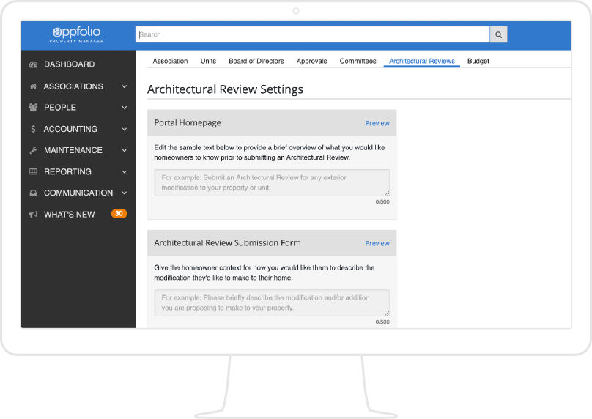Image resolution: width=592 pixels, height=419 pixels.
Task: Switch to the Association tab
Action: coord(170,61)
